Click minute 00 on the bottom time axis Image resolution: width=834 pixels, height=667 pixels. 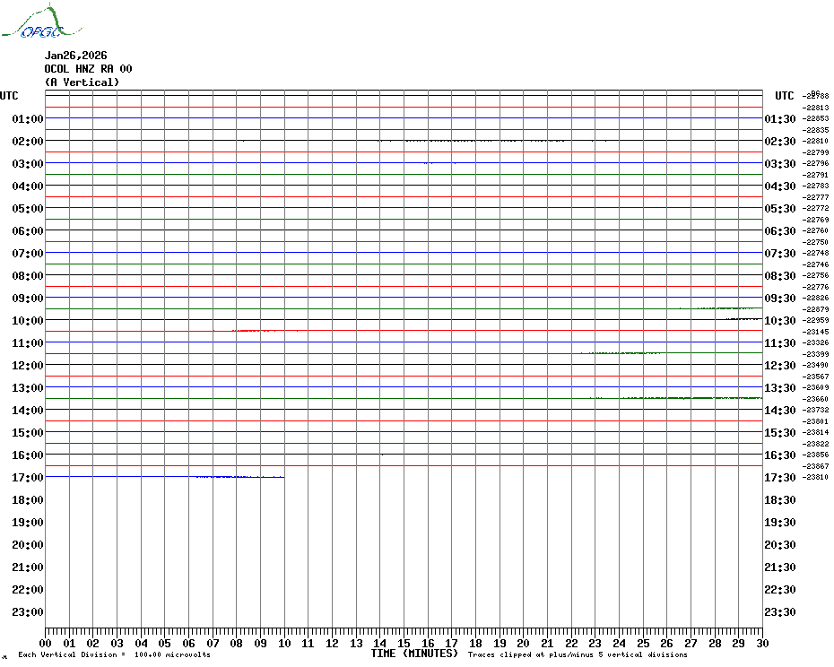tap(46, 643)
